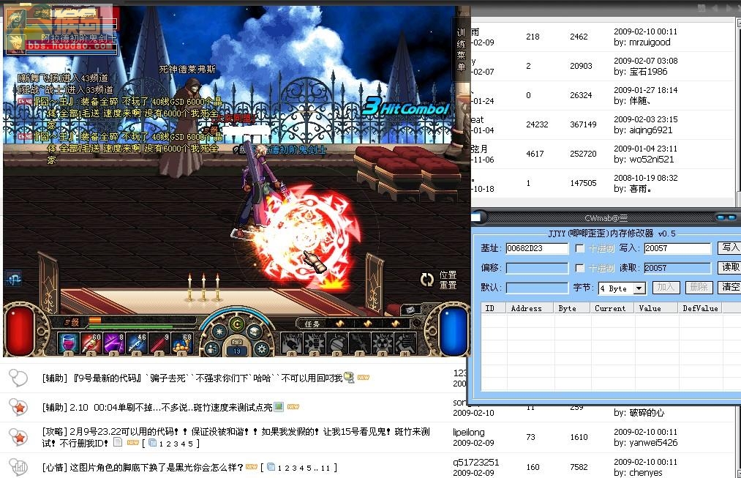Click the DefValue column header
741x478 pixels.
pos(700,308)
